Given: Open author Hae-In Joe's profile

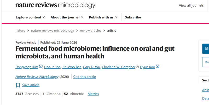Looking at the screenshot, I should [x=52, y=67].
